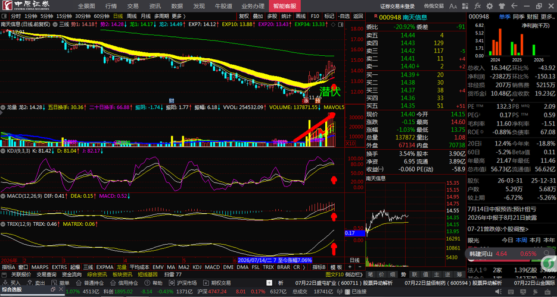
Task: Toggle 多股 multi-stock view
Action: (x=272, y=16)
